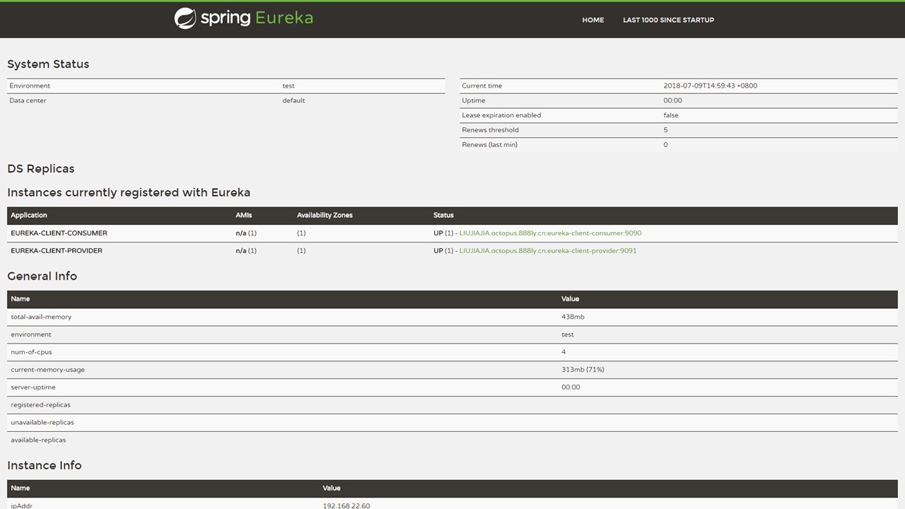Click the Spring Eureka logo
Image resolution: width=905 pixels, height=509 pixels.
(243, 18)
